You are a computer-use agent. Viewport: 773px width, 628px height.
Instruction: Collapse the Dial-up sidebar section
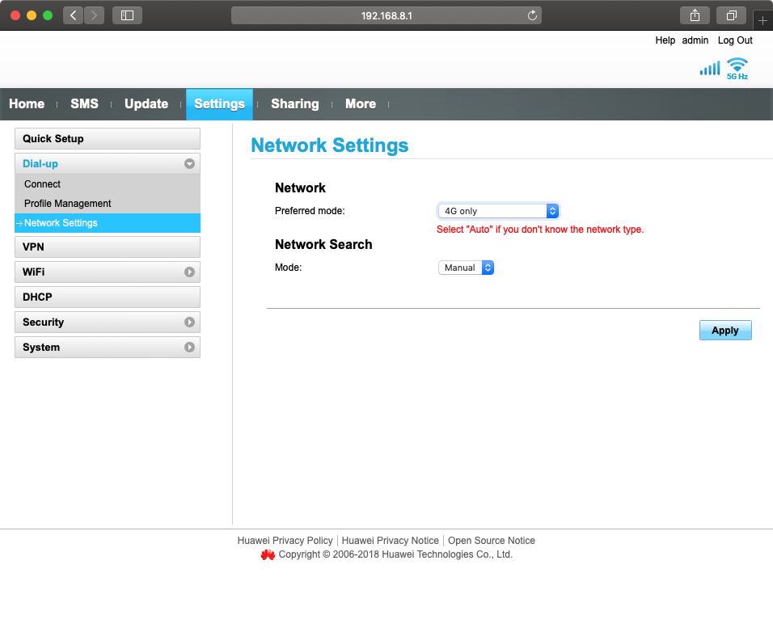[x=189, y=164]
